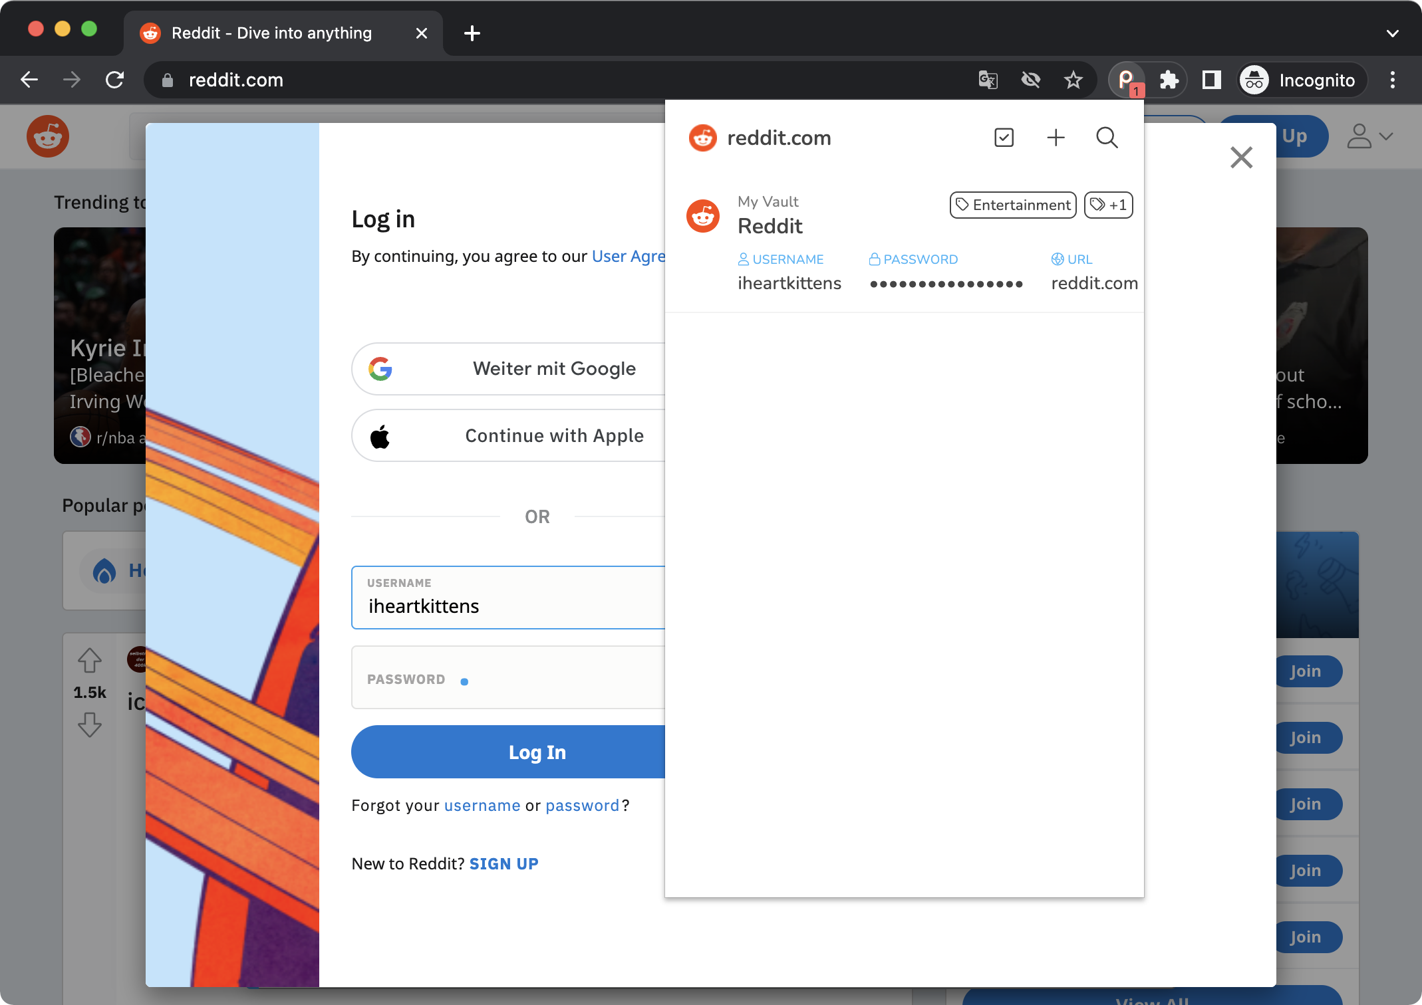Search the vault with magnifier icon
The image size is (1422, 1005).
pyautogui.click(x=1107, y=138)
